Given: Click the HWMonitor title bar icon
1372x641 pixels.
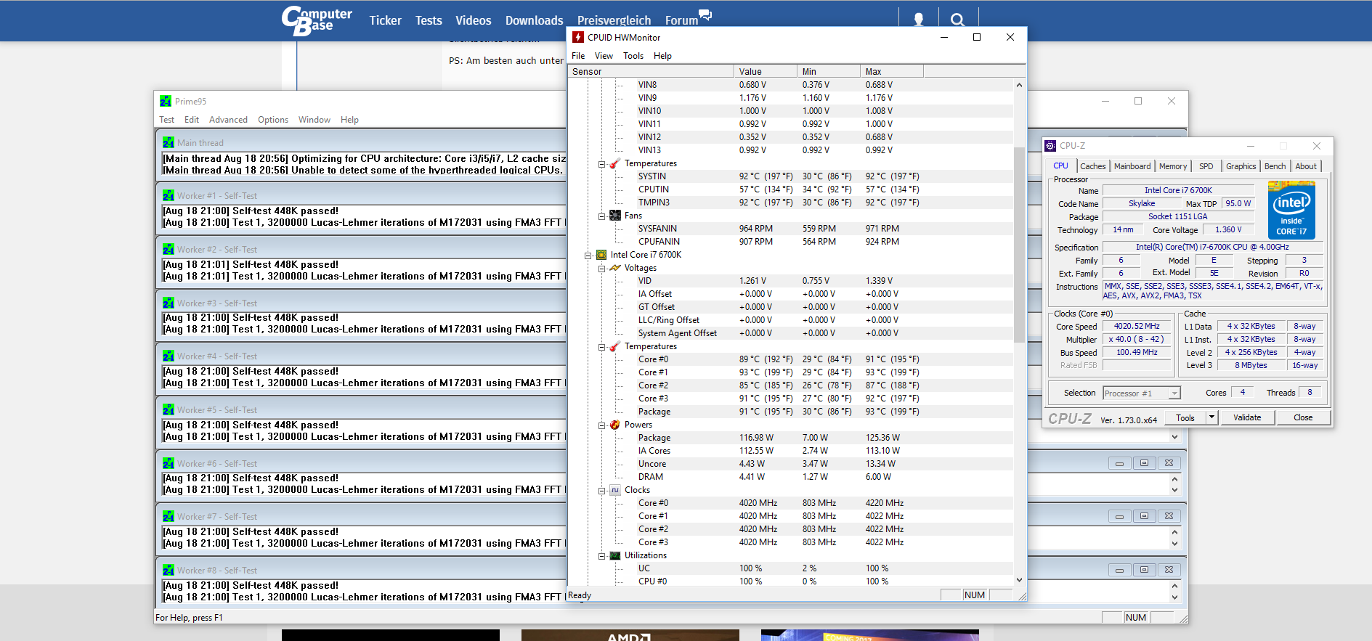Looking at the screenshot, I should (x=578, y=37).
